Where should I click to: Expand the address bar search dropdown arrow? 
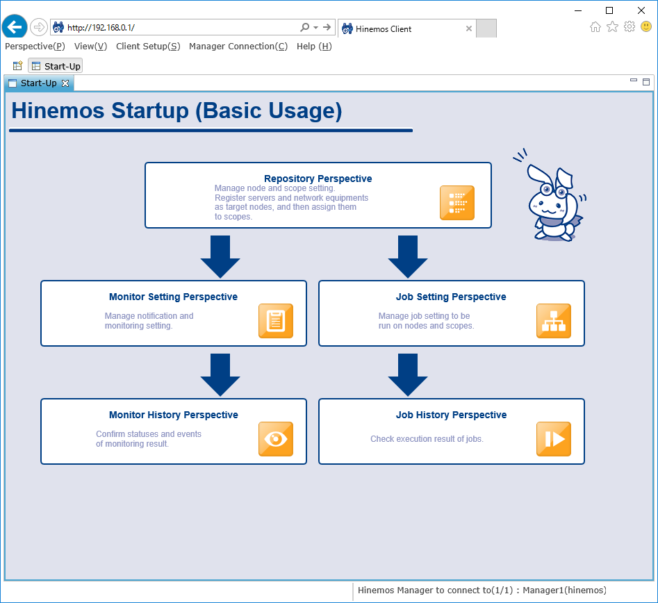315,28
